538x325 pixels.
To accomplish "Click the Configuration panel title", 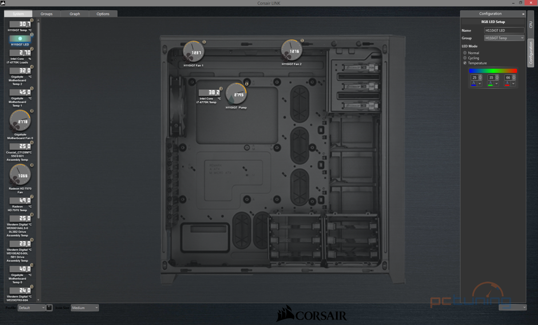I will tap(490, 14).
